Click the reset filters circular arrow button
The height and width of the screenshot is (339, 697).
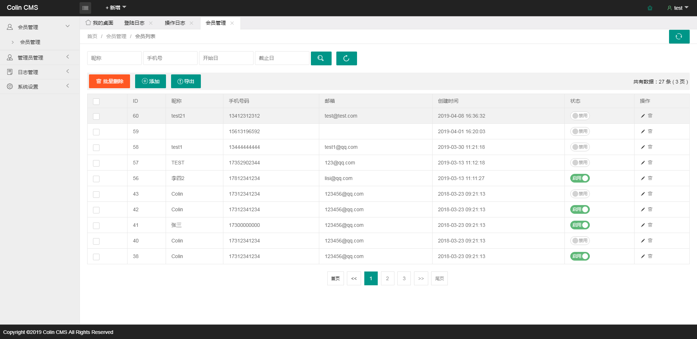click(347, 58)
